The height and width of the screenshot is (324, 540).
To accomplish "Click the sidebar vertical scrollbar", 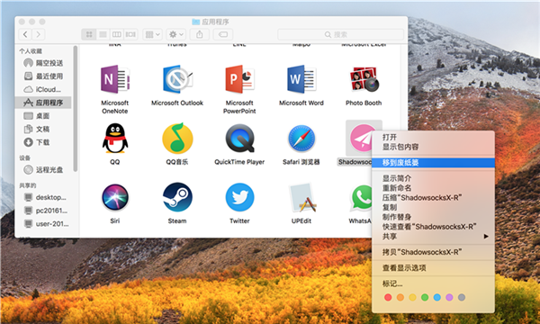I will click(76, 109).
